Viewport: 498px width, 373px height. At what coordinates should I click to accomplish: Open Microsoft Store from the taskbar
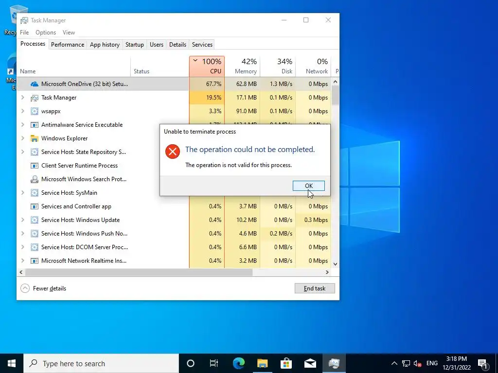286,363
